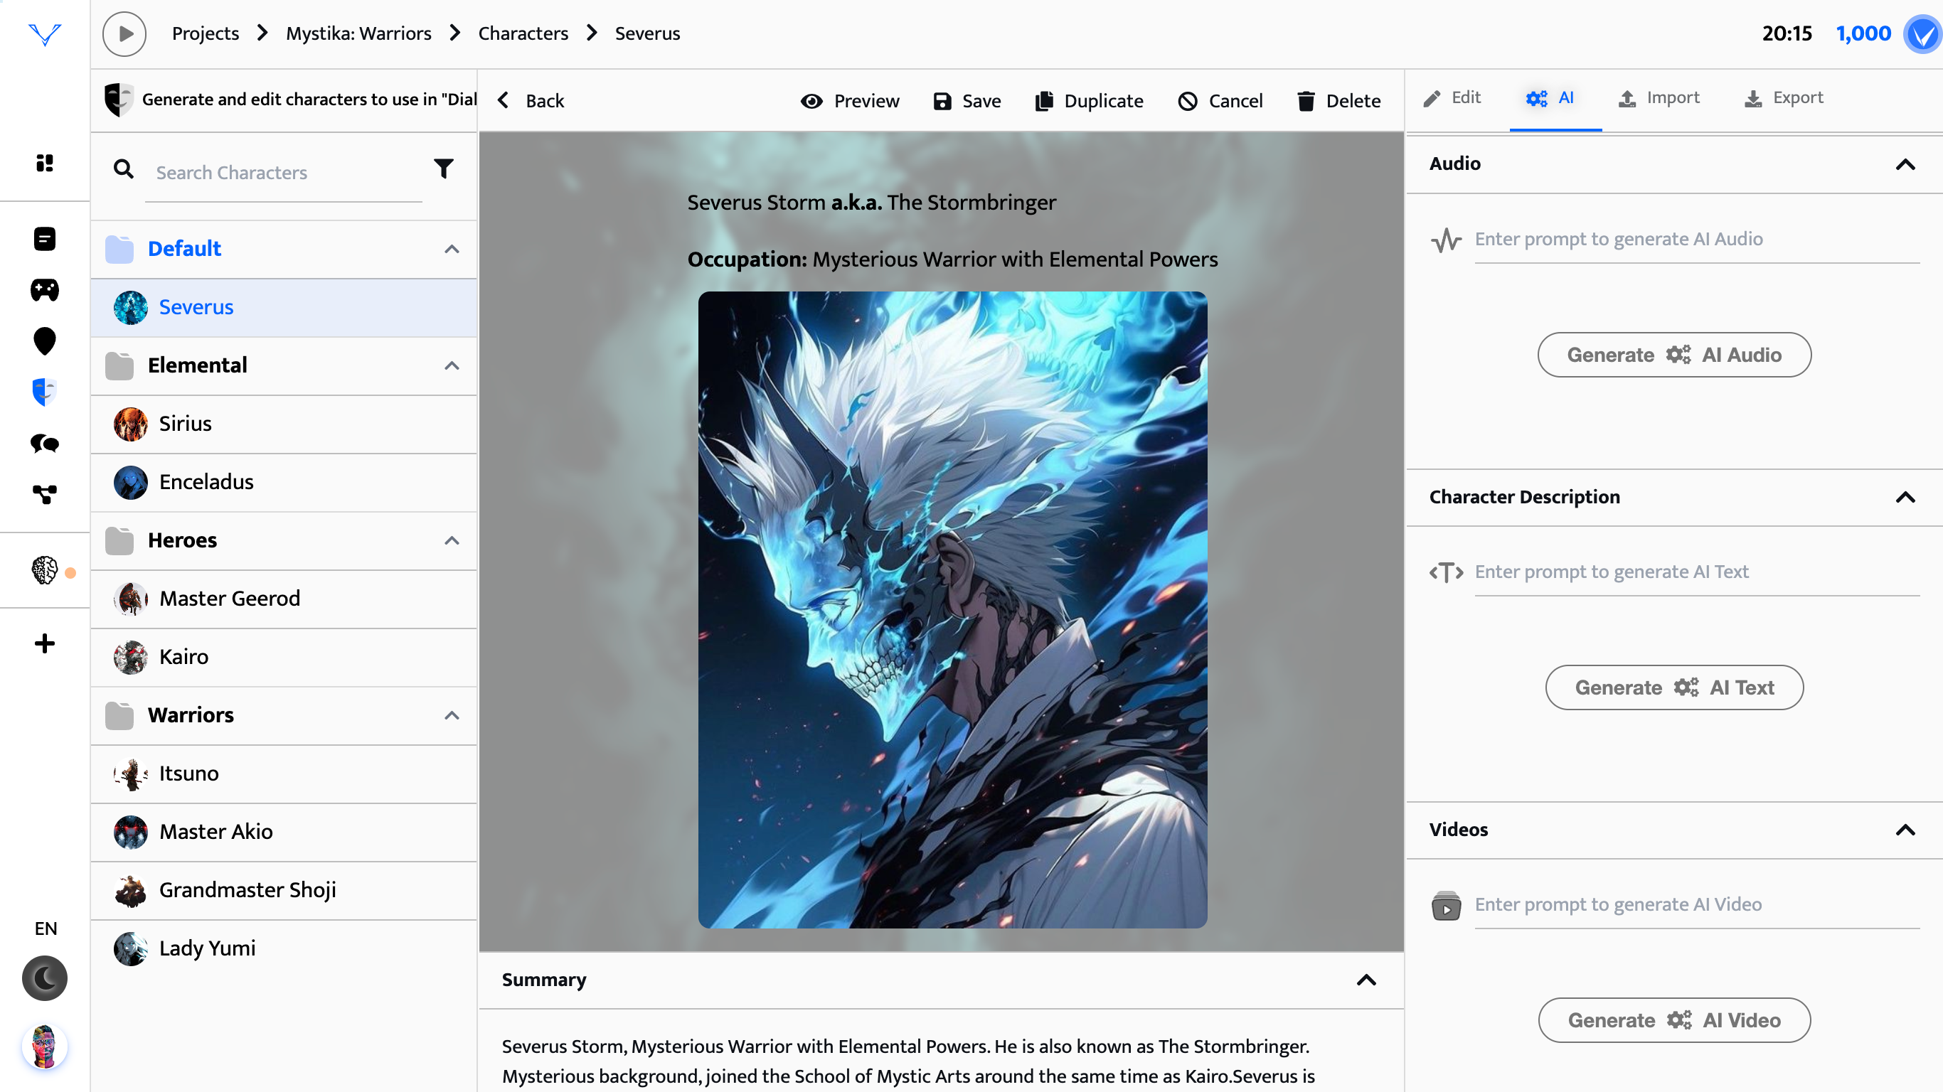The width and height of the screenshot is (1943, 1092).
Task: Open the location pin sidebar icon
Action: 45,341
